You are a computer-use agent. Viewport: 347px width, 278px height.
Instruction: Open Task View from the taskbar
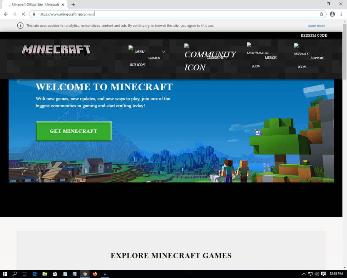(24, 274)
